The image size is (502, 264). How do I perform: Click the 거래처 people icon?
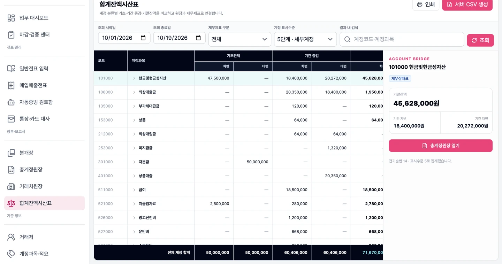tap(11, 237)
